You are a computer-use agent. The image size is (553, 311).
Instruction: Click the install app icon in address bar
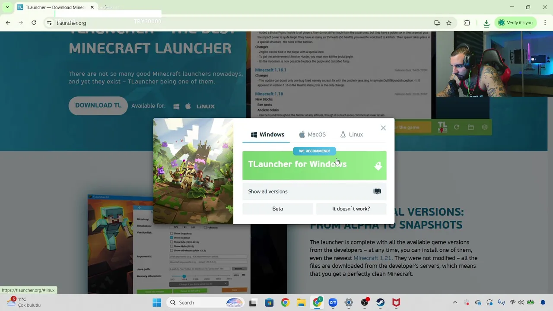point(437,23)
